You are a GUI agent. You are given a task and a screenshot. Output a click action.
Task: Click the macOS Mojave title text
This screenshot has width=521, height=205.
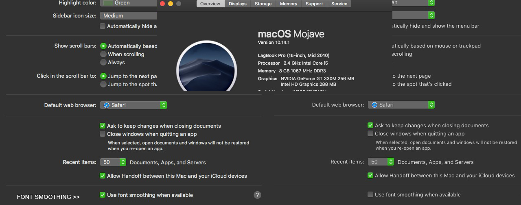291,34
